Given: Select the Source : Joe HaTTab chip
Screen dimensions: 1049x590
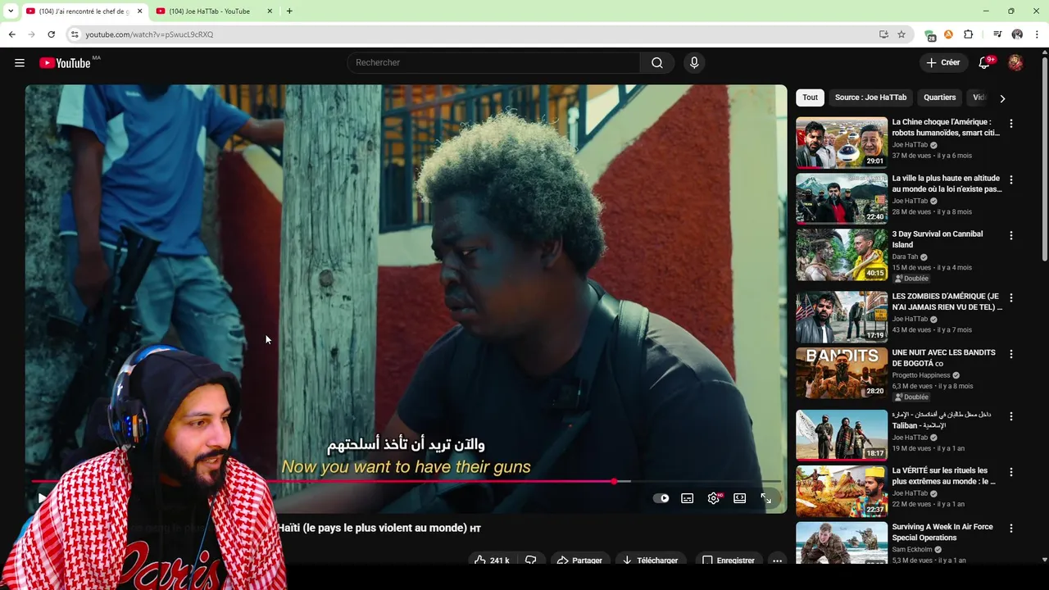Looking at the screenshot, I should [x=870, y=98].
